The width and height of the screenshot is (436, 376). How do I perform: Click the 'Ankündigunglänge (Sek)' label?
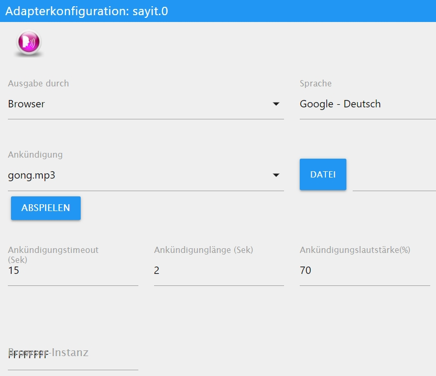[203, 250]
